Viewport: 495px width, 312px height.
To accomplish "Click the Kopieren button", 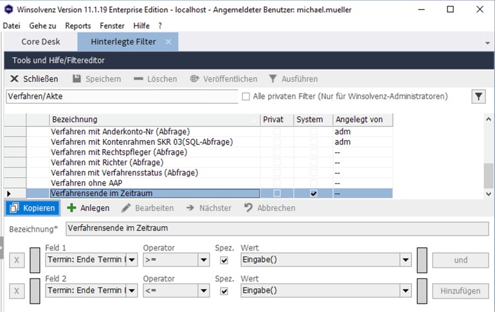I will (x=33, y=208).
